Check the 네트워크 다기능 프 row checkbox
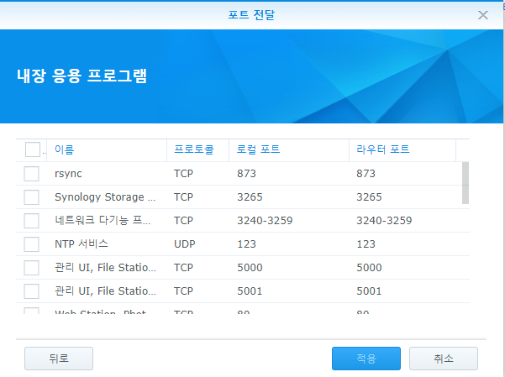This screenshot has height=377, width=505. (x=32, y=221)
